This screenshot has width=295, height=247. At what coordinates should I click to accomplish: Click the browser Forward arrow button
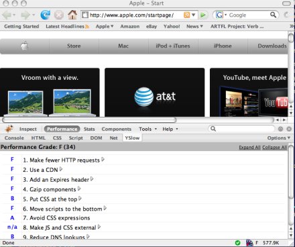(25, 15)
